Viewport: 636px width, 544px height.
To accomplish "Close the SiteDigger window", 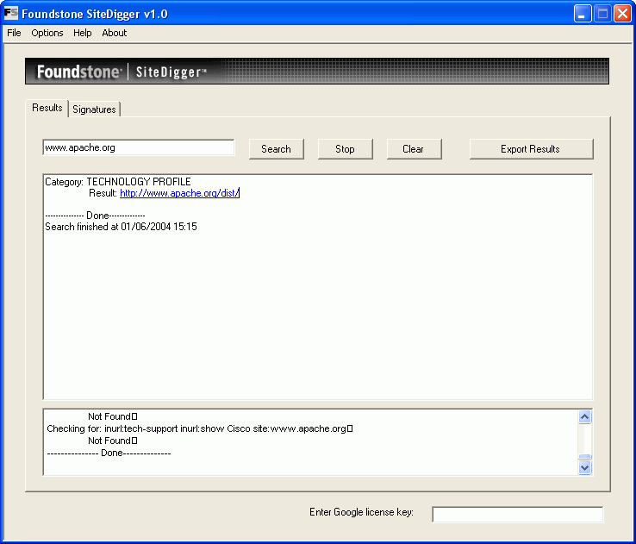I will pos(622,14).
